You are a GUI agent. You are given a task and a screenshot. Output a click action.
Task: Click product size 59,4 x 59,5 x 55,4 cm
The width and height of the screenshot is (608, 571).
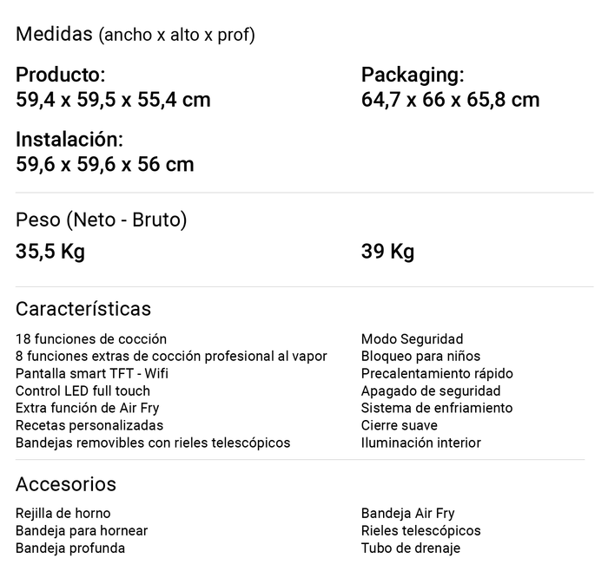pyautogui.click(x=113, y=100)
